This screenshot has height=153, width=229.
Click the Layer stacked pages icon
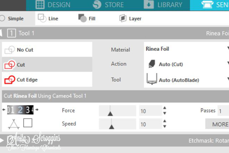[x=123, y=18]
